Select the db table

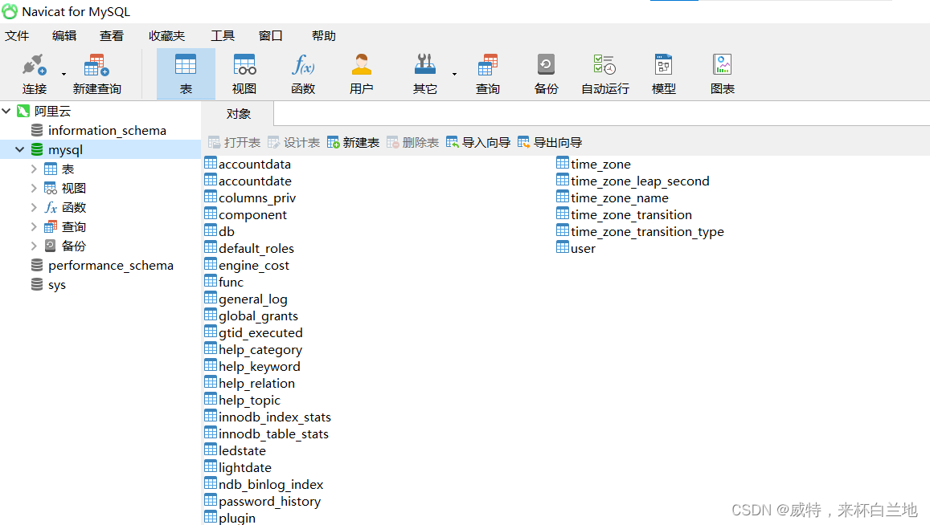pyautogui.click(x=219, y=232)
